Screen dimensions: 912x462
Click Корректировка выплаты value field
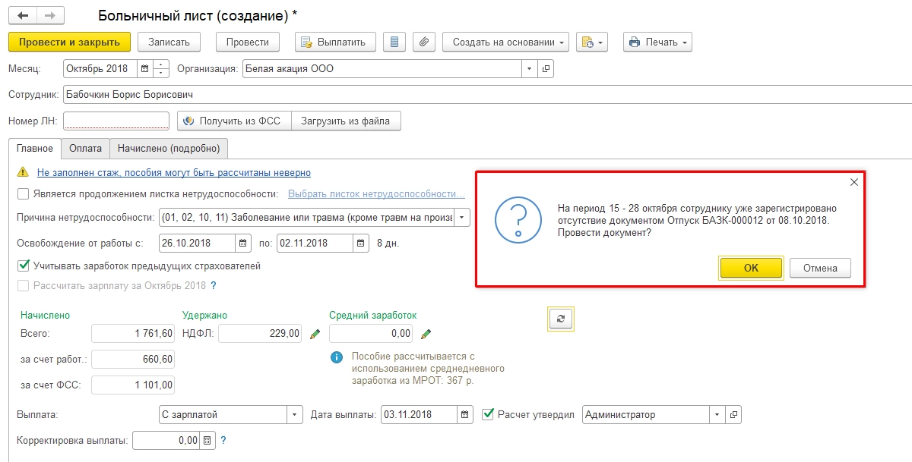[167, 440]
